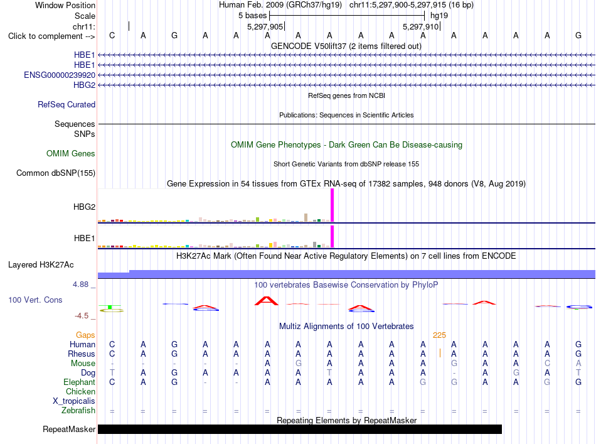Click the upper HBE1 gene track label

tap(84, 55)
